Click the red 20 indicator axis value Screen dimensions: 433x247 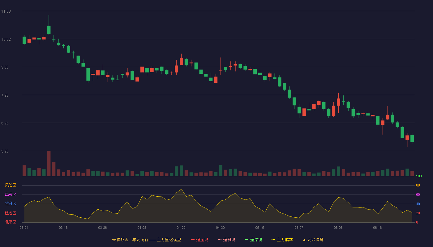[x=418, y=213]
